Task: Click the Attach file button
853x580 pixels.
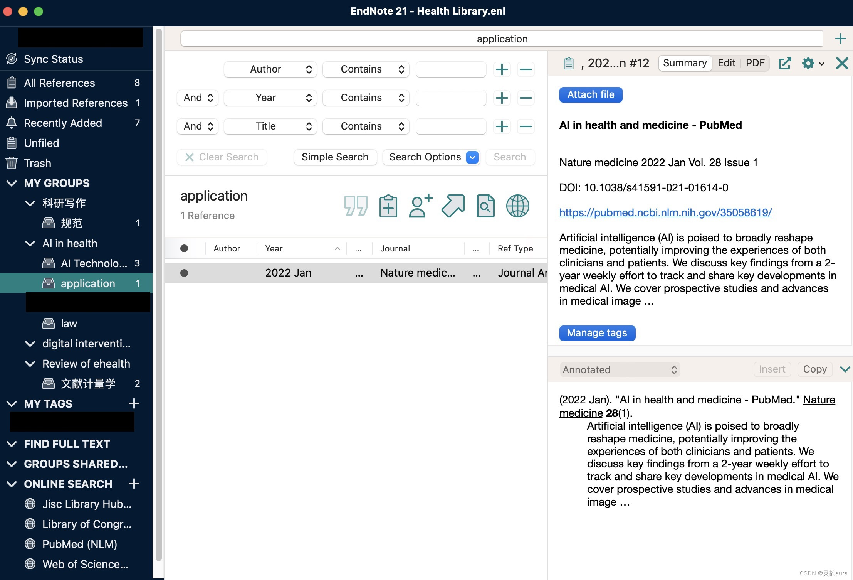Action: coord(591,95)
